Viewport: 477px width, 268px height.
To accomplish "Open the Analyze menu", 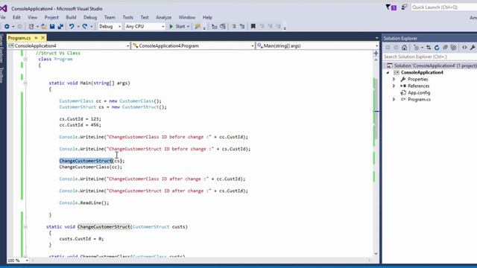I will tap(164, 17).
